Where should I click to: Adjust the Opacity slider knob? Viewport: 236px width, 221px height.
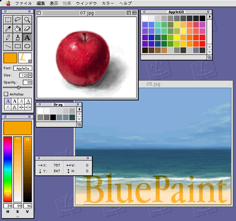point(18,87)
